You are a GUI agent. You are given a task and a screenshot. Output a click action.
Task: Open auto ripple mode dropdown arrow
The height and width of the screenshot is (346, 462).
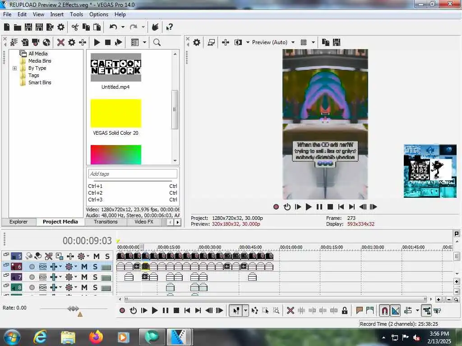pos(417,310)
